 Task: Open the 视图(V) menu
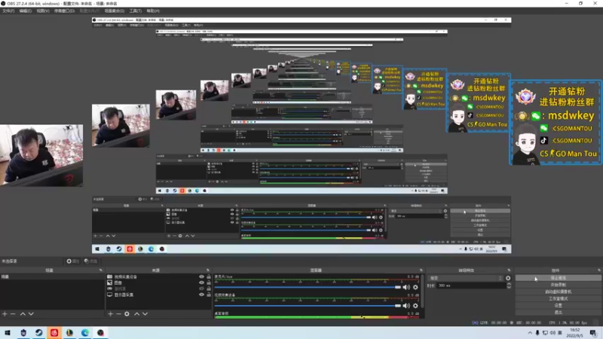coord(43,11)
